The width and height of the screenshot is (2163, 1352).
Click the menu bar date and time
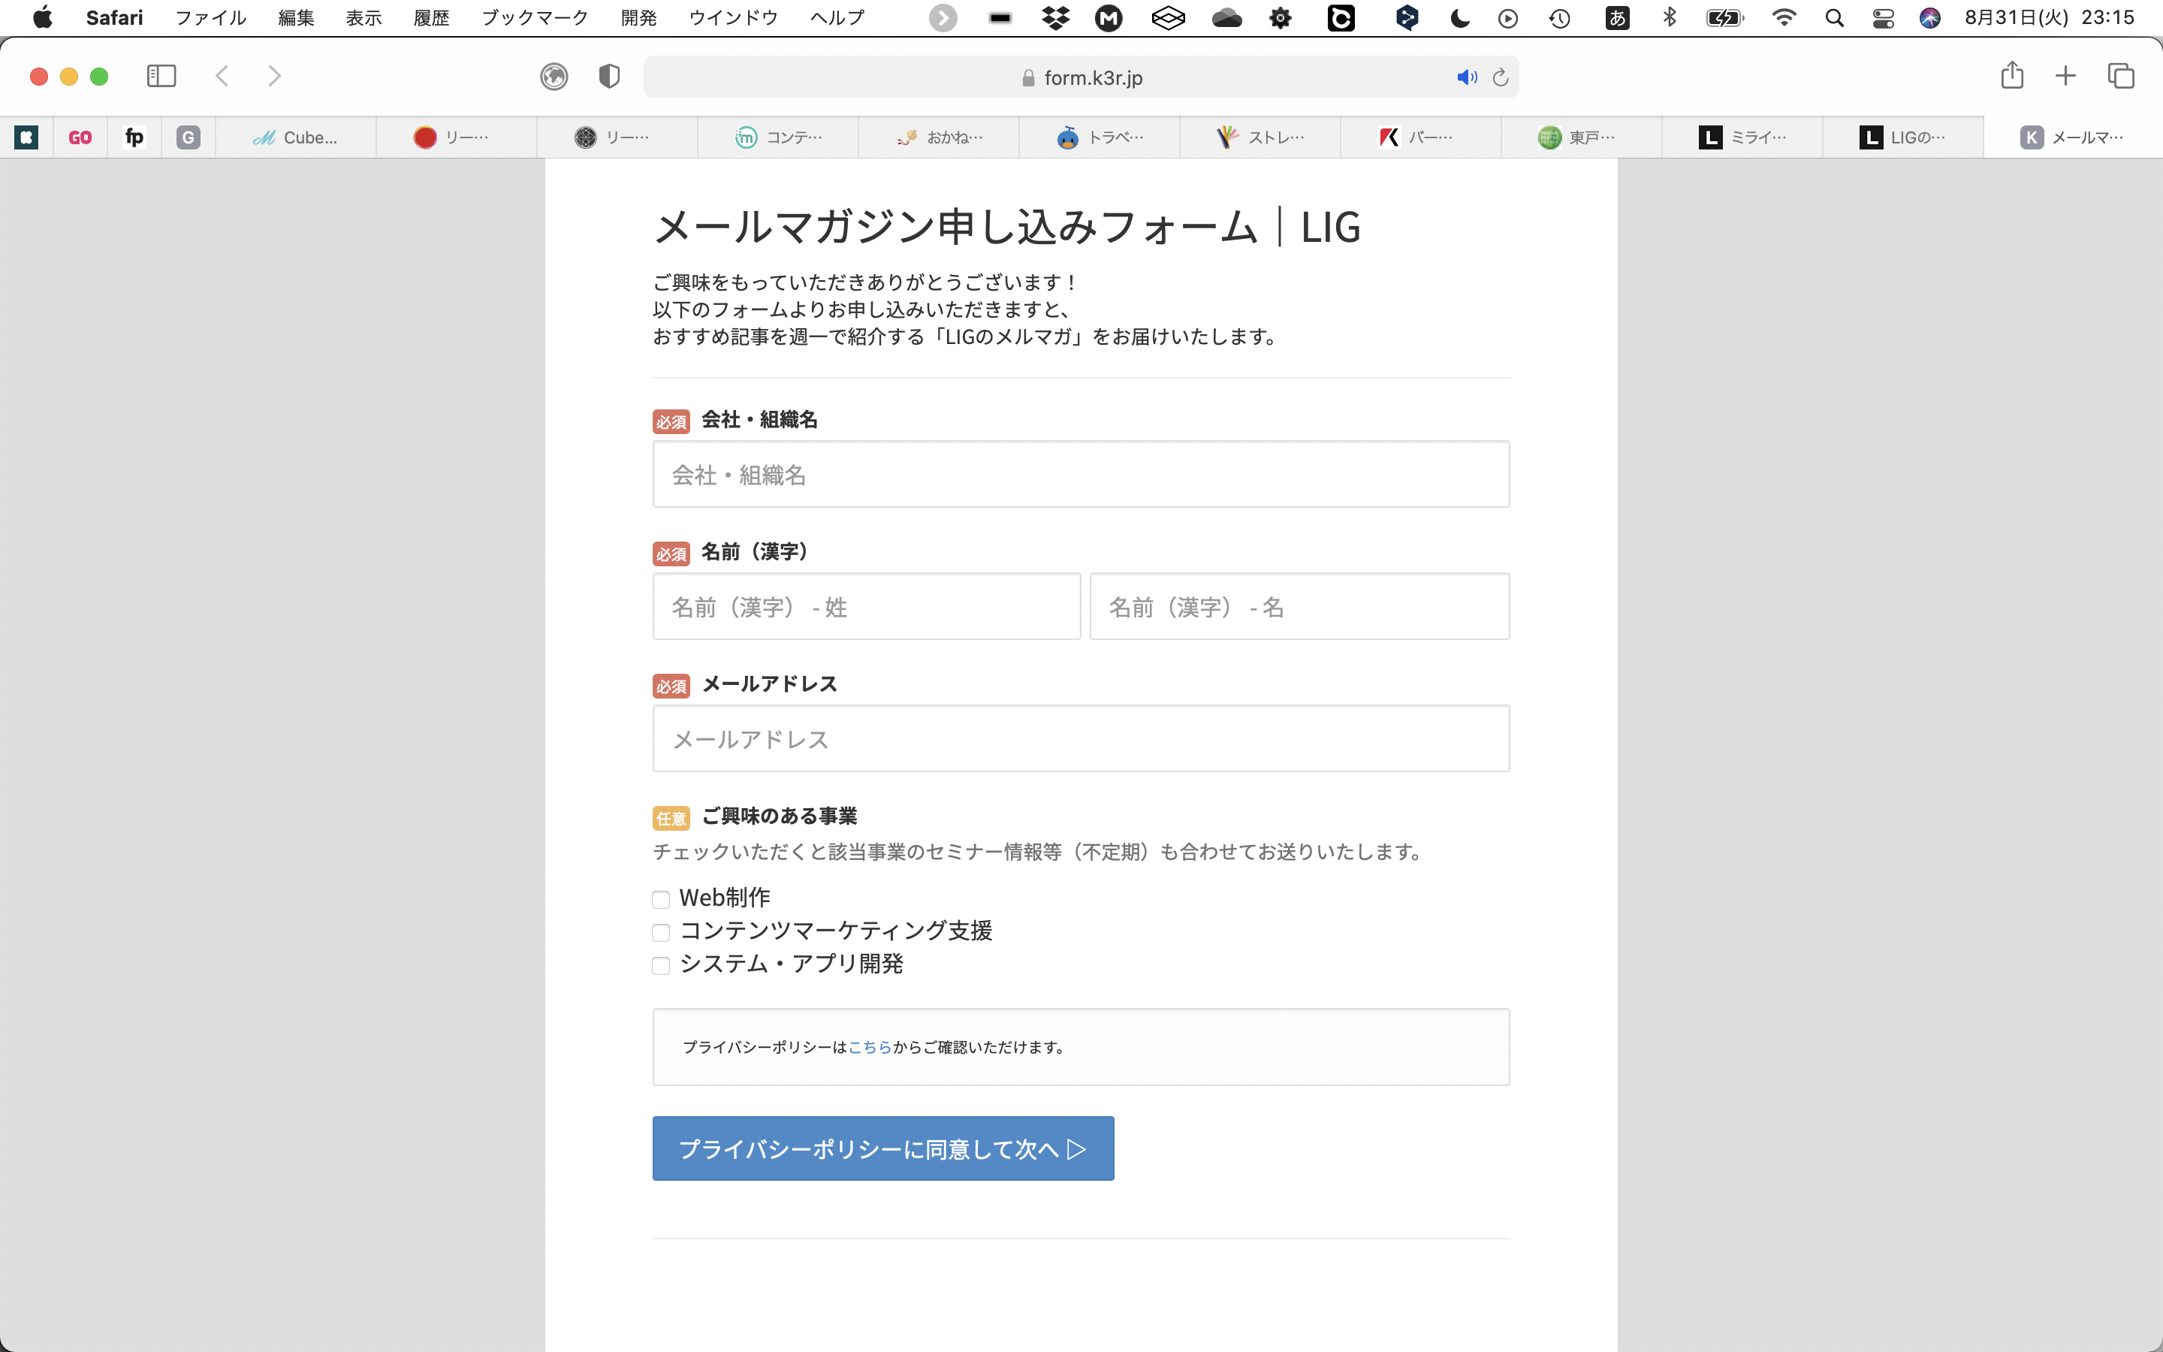[x=2050, y=18]
